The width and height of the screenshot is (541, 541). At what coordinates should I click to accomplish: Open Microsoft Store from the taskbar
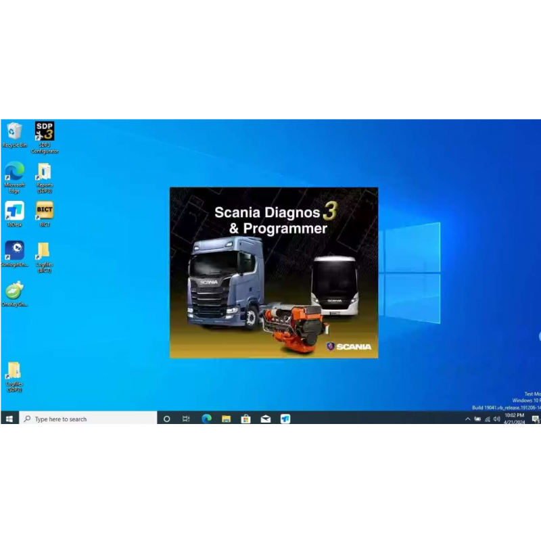pyautogui.click(x=245, y=419)
